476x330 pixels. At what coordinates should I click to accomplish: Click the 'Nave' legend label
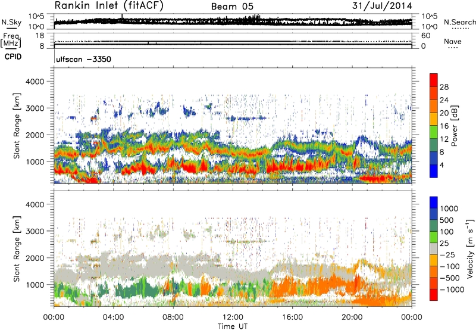453,42
